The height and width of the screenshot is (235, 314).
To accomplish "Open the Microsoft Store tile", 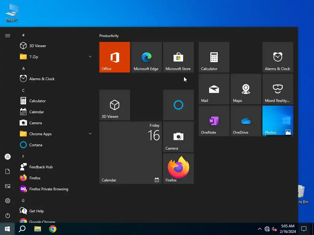I will [178, 57].
